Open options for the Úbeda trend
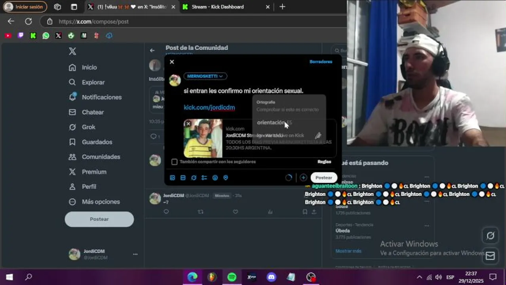Viewport: 506px width, 285px height. point(426,226)
